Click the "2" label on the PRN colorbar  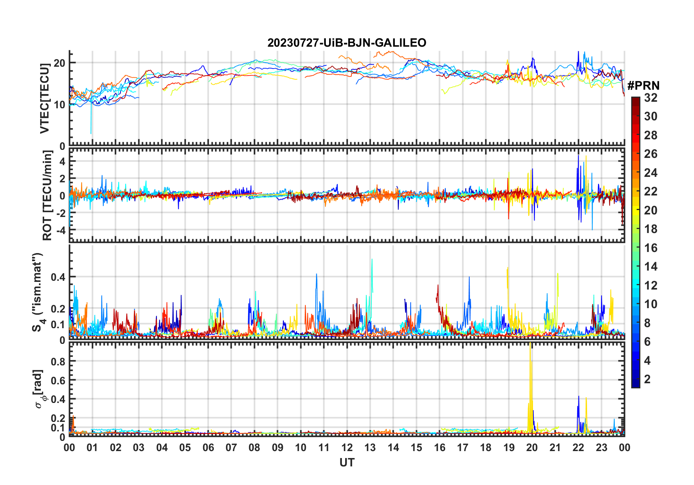pos(647,379)
